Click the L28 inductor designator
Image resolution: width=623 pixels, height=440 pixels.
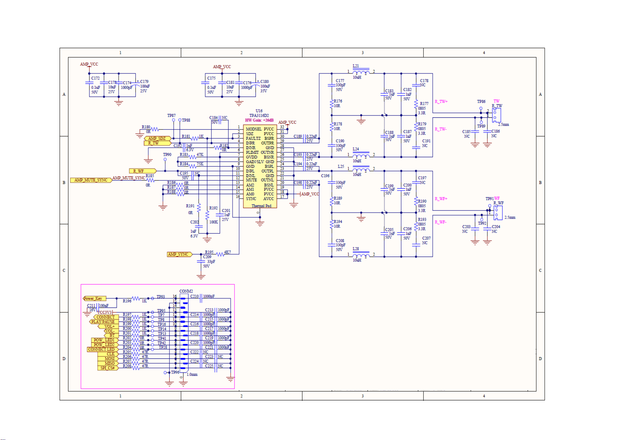pos(356,249)
